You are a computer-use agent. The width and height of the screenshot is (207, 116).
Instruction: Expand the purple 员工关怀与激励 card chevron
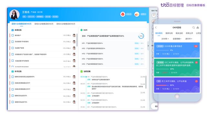(x=196, y=89)
